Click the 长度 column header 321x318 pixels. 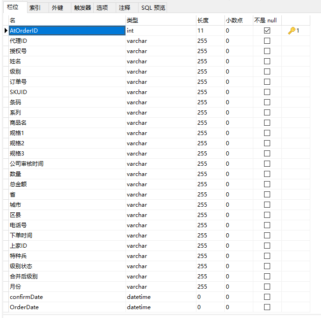pos(210,20)
